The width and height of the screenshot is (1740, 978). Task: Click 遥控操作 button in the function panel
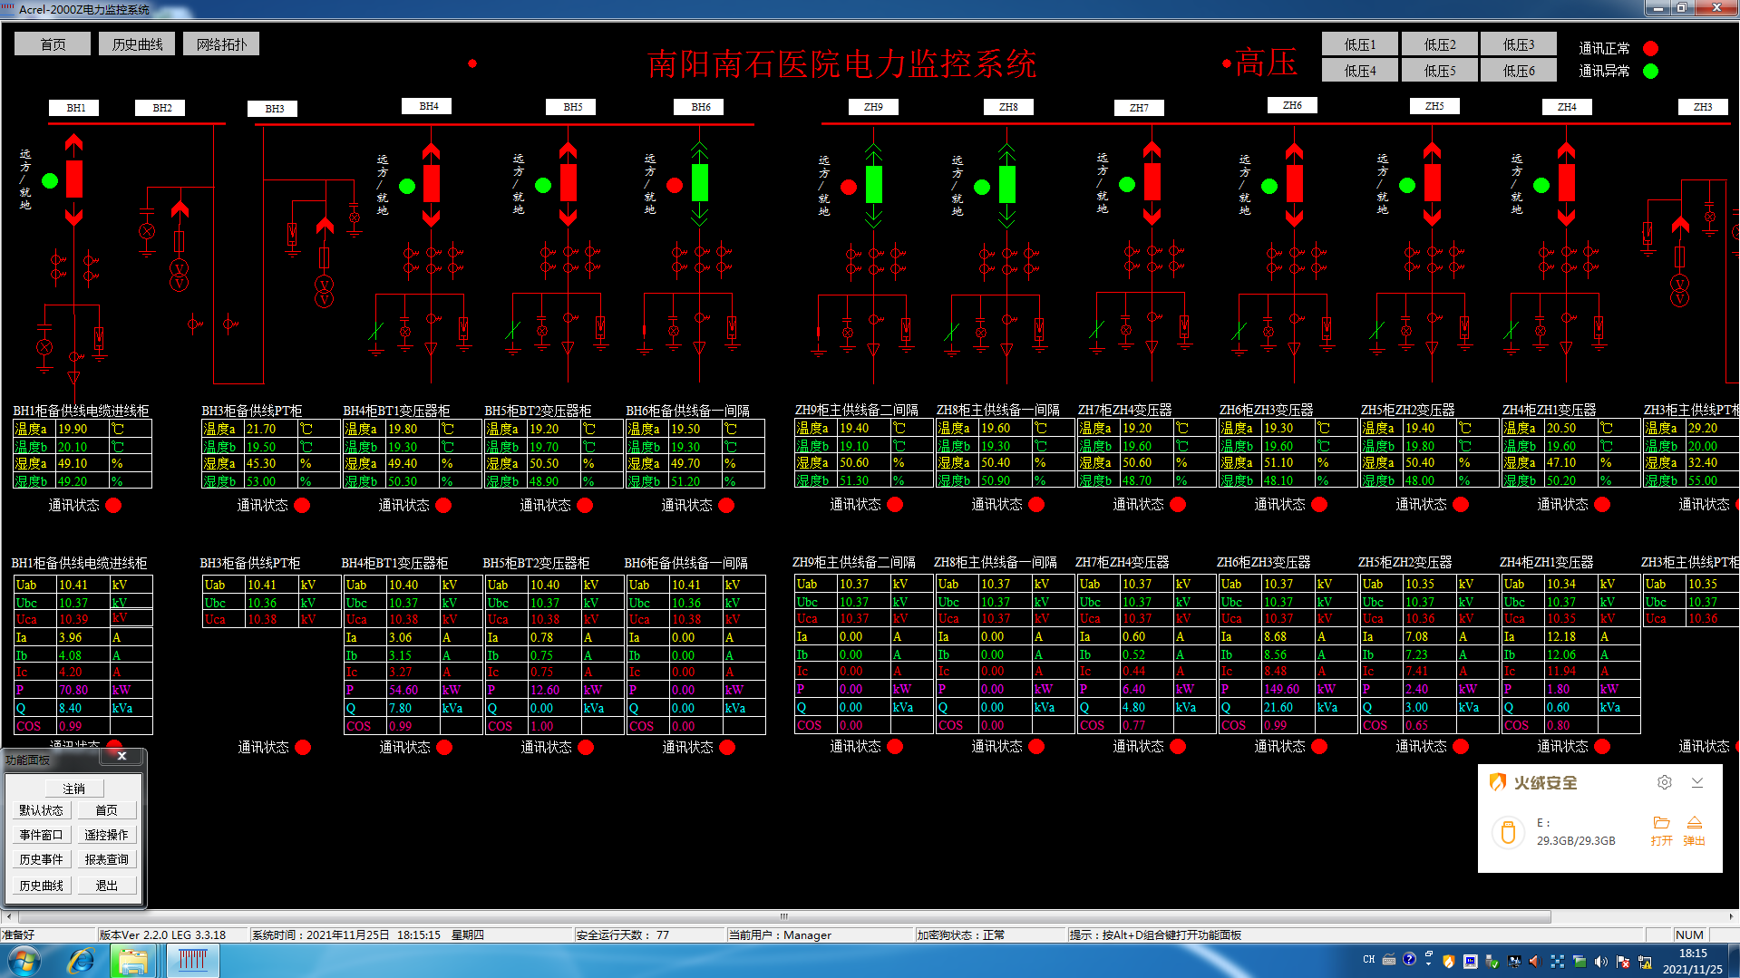click(x=106, y=835)
